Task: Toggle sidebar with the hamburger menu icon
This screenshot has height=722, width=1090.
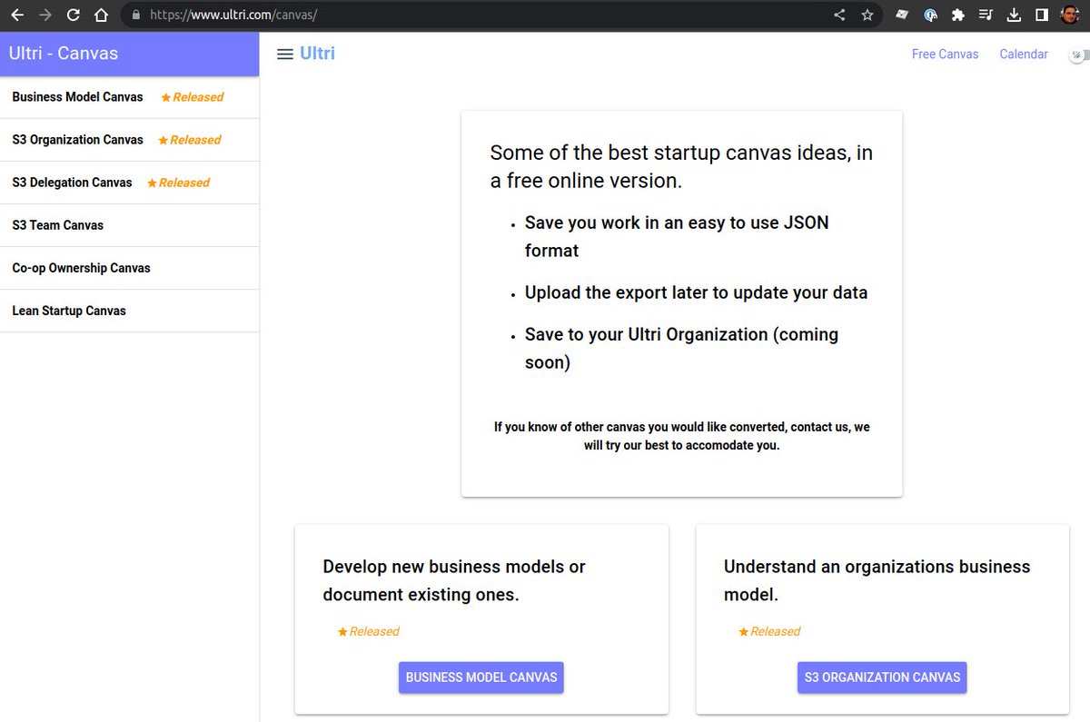Action: pos(284,54)
